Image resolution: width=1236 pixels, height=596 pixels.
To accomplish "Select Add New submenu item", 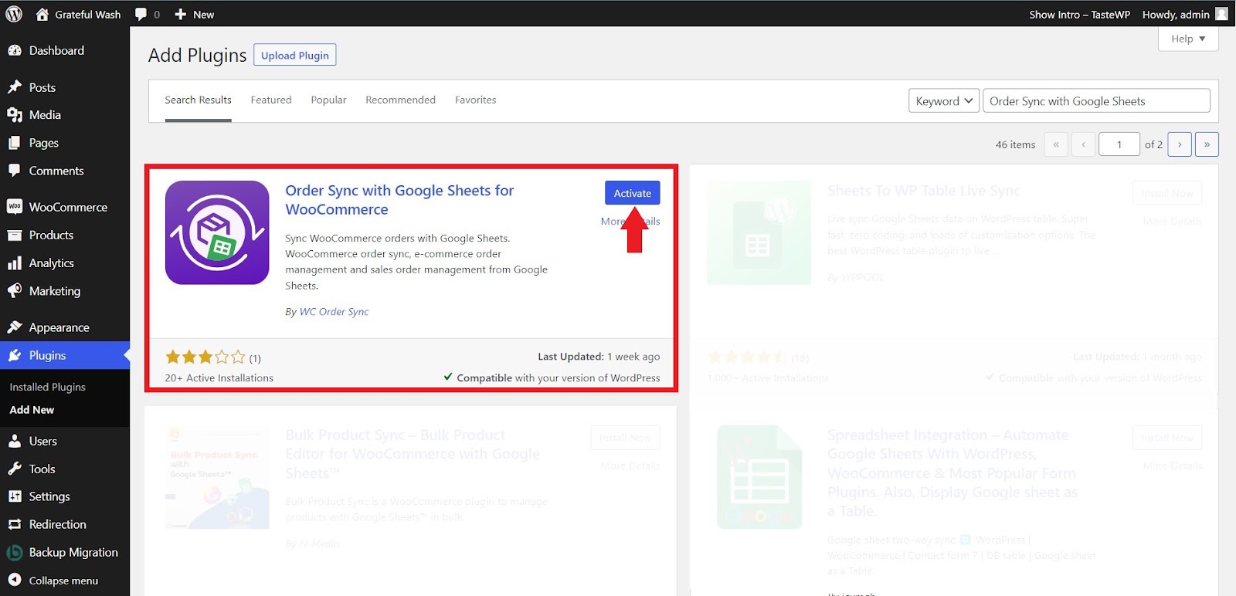I will pos(32,410).
